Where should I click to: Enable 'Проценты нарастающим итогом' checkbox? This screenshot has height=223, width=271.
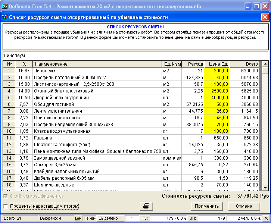click(5, 206)
